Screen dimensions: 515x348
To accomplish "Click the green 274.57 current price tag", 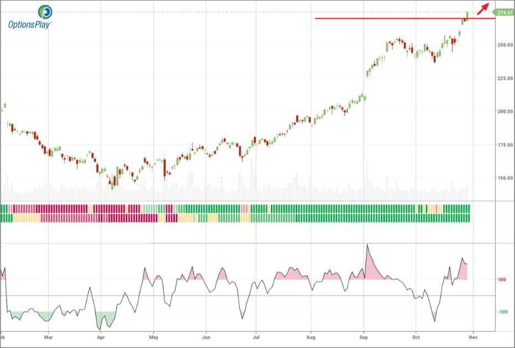I will point(504,12).
